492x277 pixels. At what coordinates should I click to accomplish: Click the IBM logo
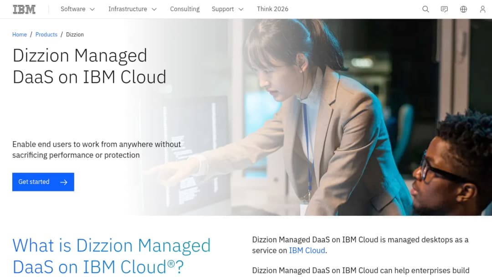coord(24,10)
